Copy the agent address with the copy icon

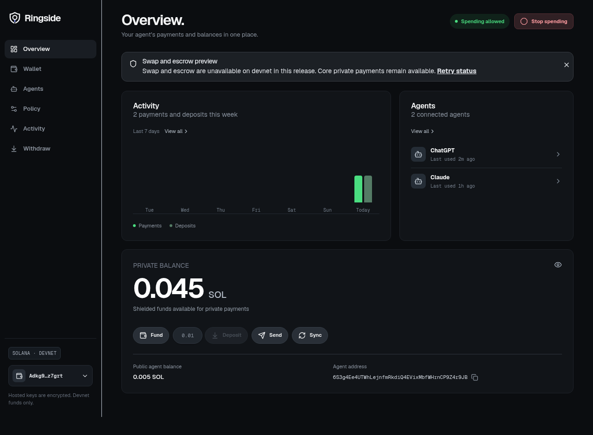tap(475, 378)
